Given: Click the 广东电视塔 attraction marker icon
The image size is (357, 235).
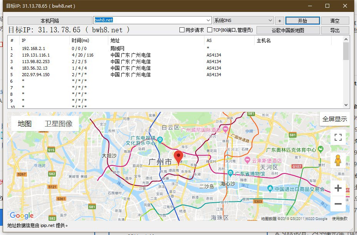Looking at the screenshot, I should click(161, 139).
